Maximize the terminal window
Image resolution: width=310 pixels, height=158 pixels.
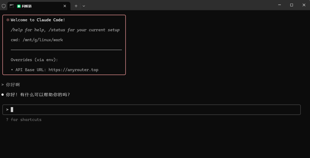pyautogui.click(x=292, y=5)
